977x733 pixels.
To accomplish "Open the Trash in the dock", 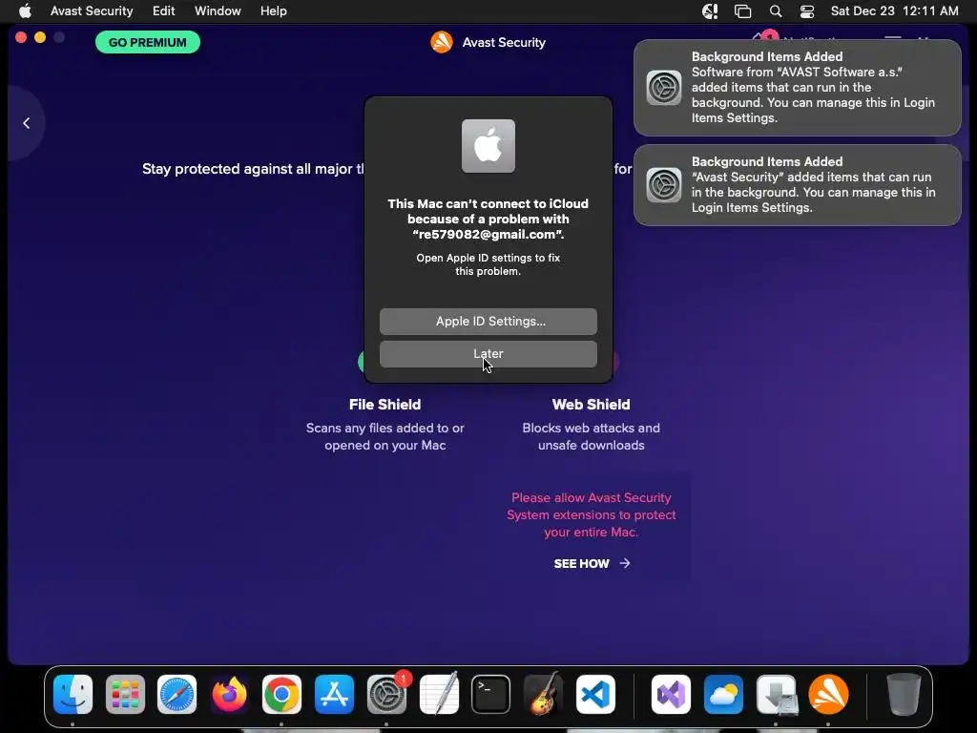I will point(904,694).
